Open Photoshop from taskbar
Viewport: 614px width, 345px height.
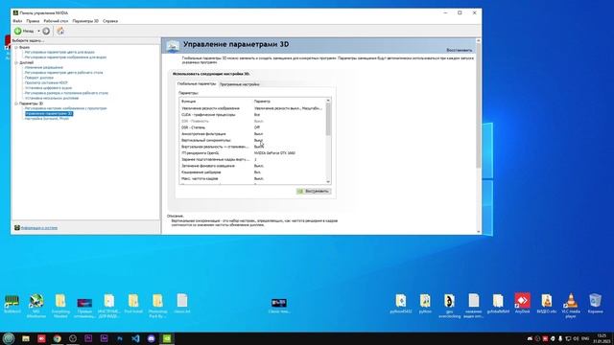120,338
